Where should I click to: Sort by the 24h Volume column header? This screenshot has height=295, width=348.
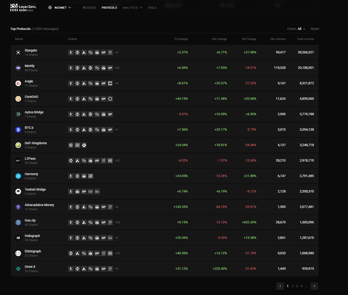tap(278, 39)
